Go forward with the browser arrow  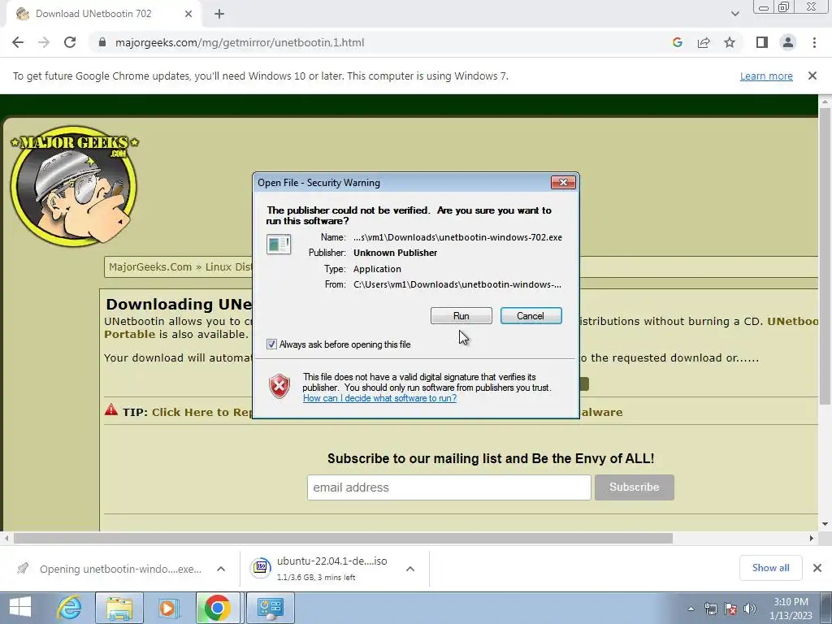(x=44, y=42)
